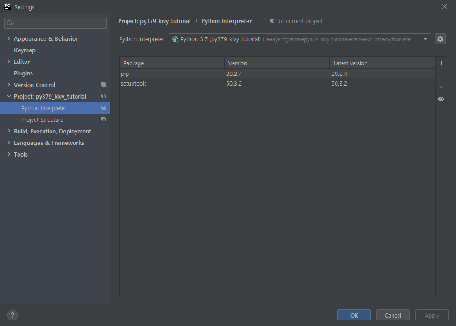
Task: Select the setuptools package row
Action: pyautogui.click(x=277, y=84)
